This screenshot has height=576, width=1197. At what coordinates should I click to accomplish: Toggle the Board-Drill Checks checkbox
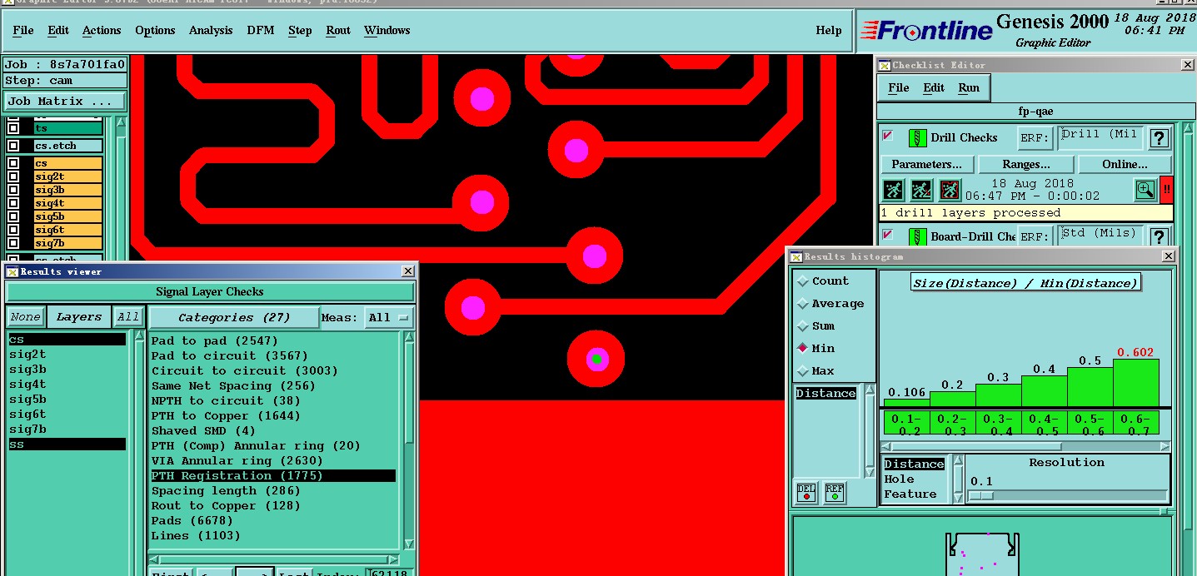point(888,235)
